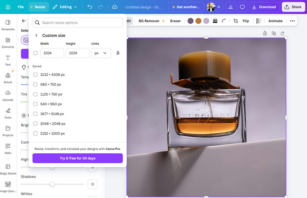Click the Untitled design title field
Screen dimensions: 307x198
point(143,7)
